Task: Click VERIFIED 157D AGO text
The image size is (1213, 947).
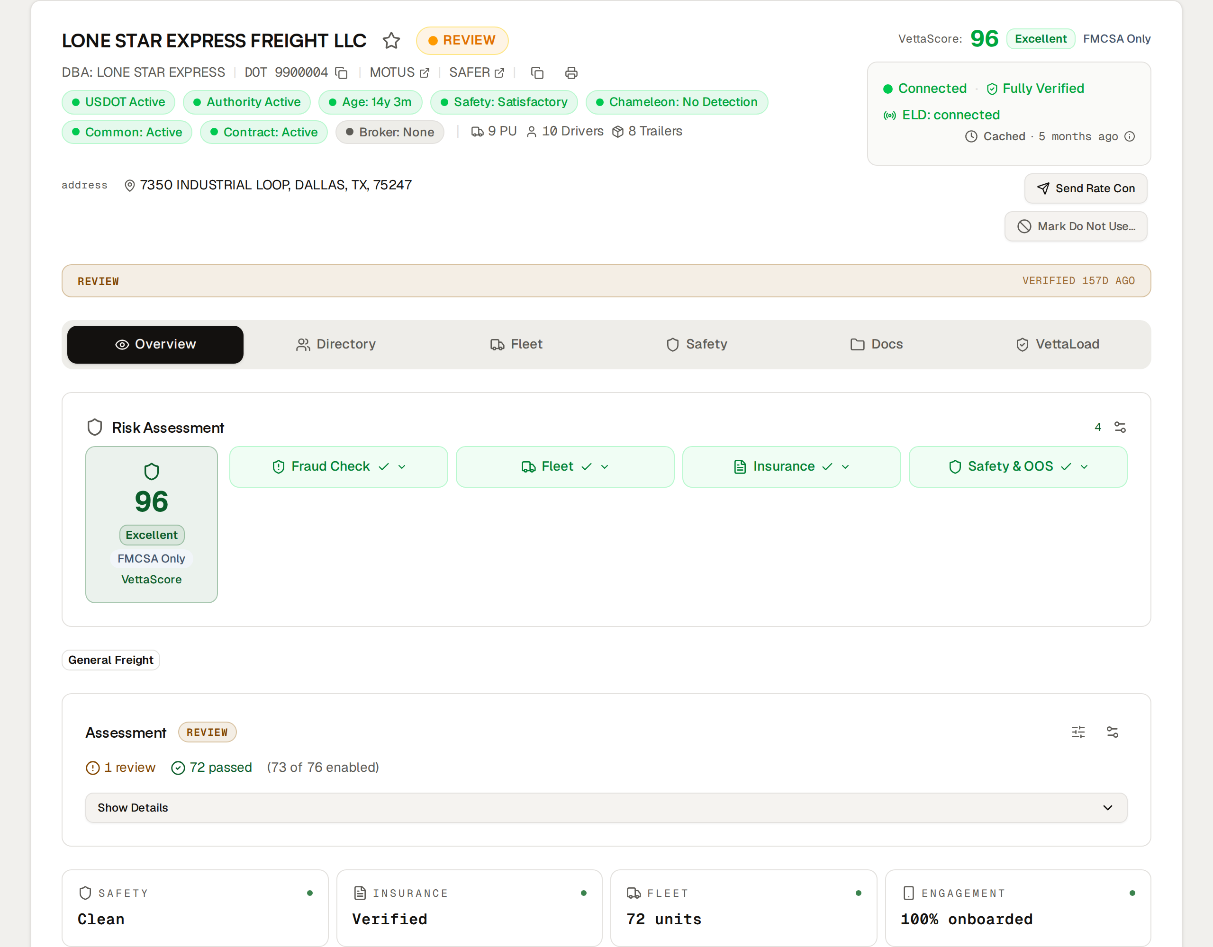Action: coord(1078,281)
